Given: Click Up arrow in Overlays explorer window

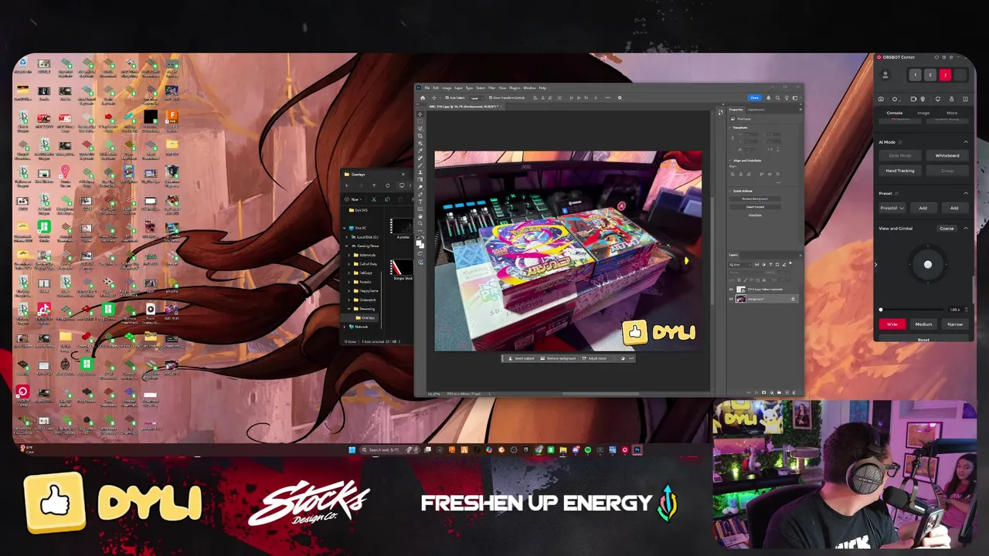Looking at the screenshot, I should [x=374, y=185].
